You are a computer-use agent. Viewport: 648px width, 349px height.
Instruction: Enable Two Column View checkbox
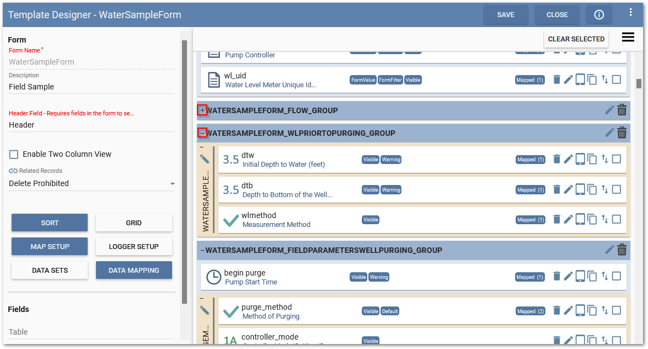coord(14,155)
